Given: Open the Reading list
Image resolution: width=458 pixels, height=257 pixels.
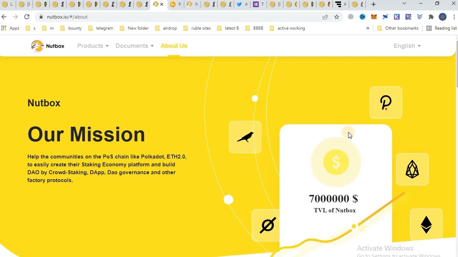Looking at the screenshot, I should click(x=442, y=28).
